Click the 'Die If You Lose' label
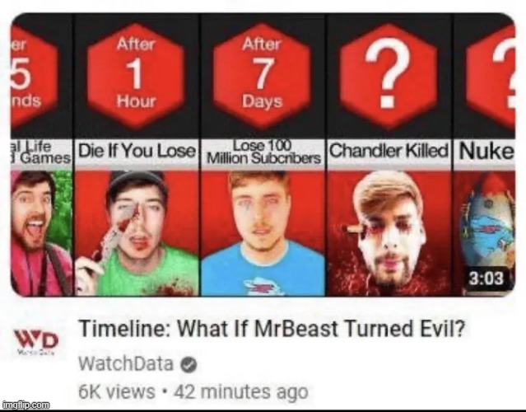The image size is (526, 412). pyautogui.click(x=137, y=151)
